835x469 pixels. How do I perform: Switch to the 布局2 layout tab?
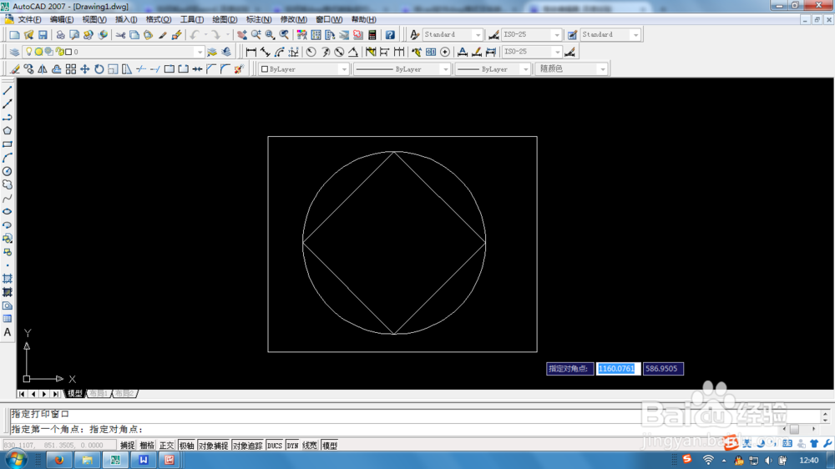[124, 393]
